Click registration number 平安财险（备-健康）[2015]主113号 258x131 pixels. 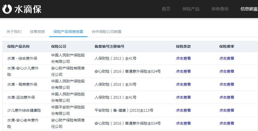pyautogui.click(x=124, y=110)
